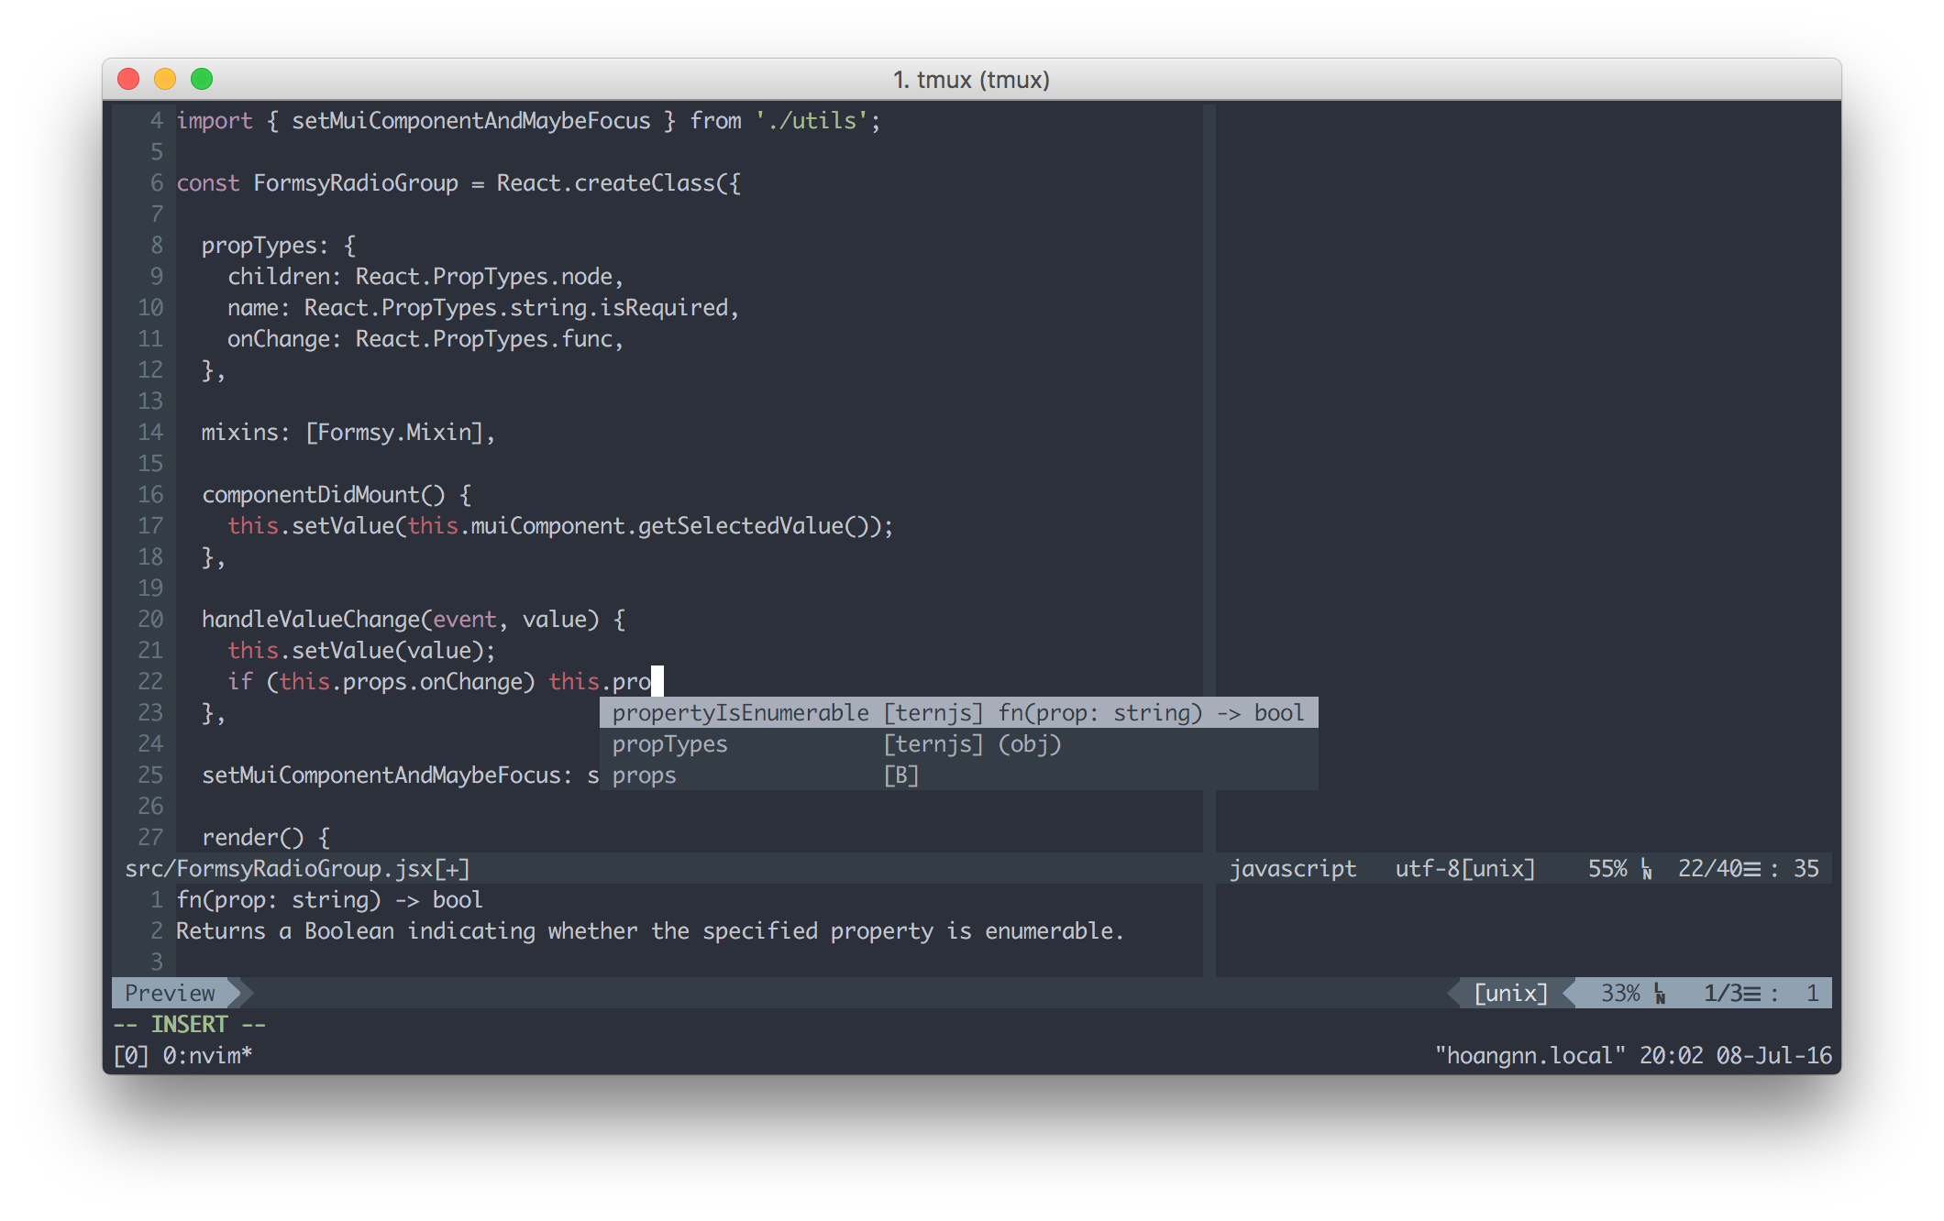The height and width of the screenshot is (1221, 1944).
Task: Click the './utils' import string
Action: pos(811,121)
